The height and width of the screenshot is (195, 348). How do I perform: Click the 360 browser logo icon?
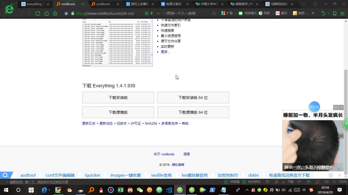(9, 10)
